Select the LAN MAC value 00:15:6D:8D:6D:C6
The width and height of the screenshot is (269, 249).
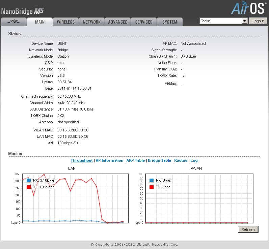pyautogui.click(x=73, y=136)
